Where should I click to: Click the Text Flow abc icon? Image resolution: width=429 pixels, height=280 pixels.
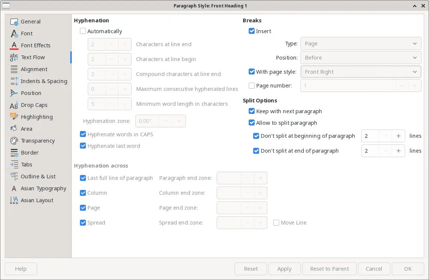coord(14,57)
